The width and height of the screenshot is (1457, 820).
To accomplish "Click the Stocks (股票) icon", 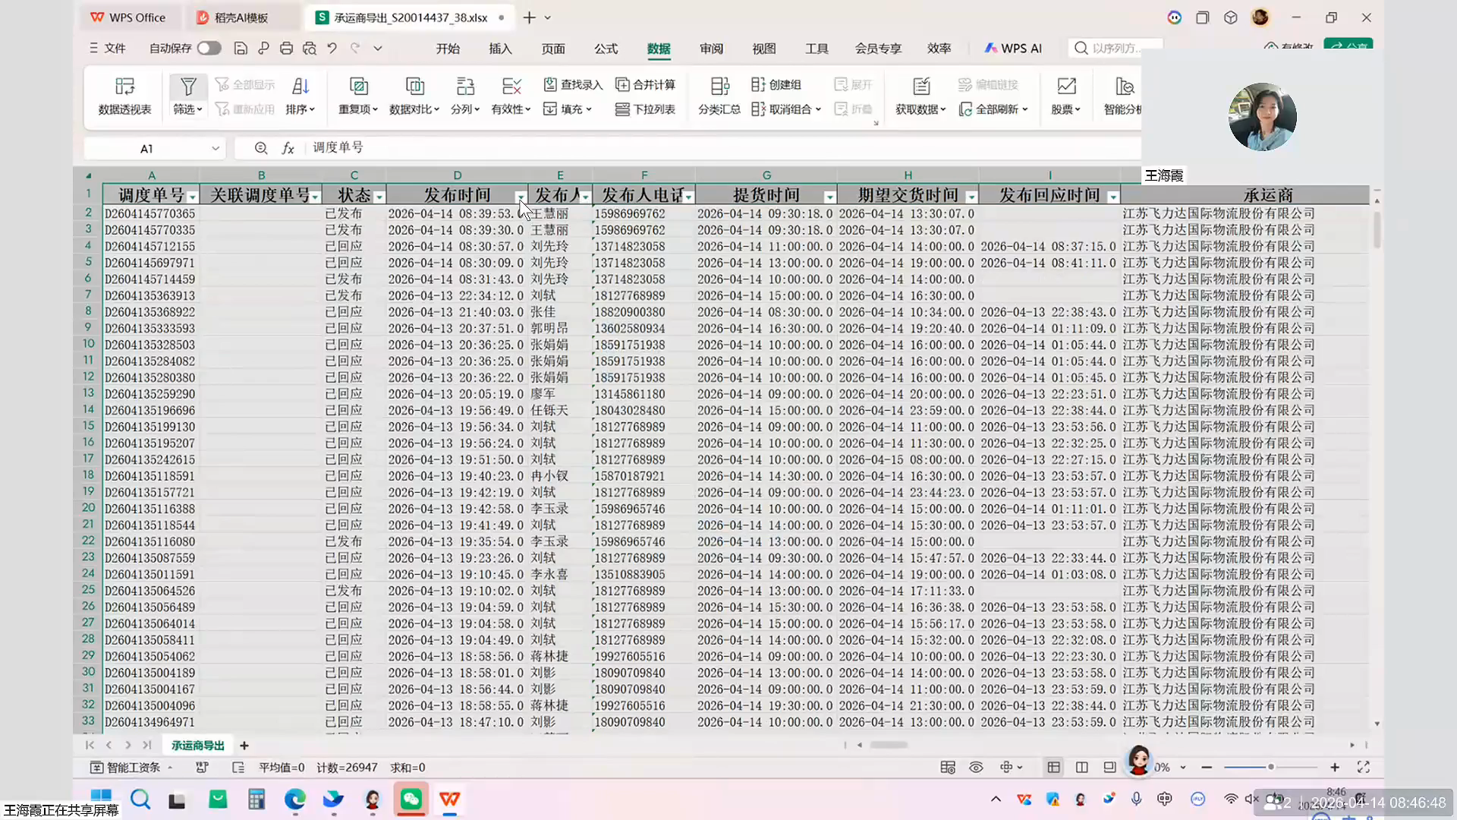I will pos(1066,87).
